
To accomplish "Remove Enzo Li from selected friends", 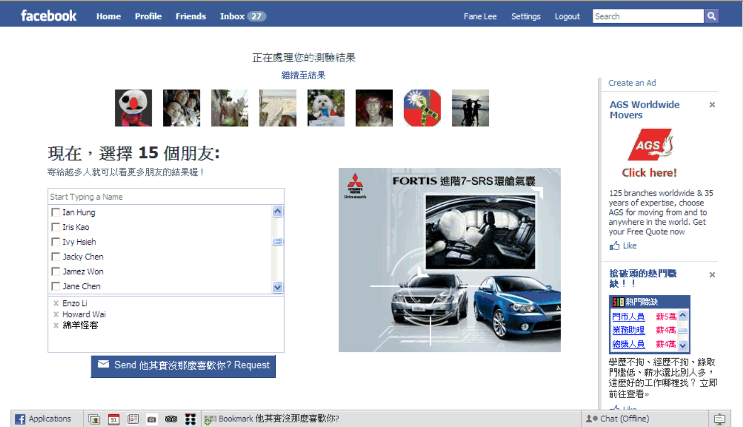I will 56,304.
